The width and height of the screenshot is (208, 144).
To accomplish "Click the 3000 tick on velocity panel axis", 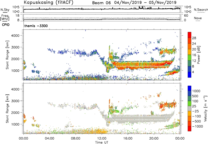I will point(15,101).
